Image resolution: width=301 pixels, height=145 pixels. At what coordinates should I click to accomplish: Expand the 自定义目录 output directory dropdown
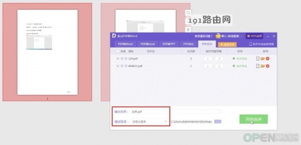point(165,122)
